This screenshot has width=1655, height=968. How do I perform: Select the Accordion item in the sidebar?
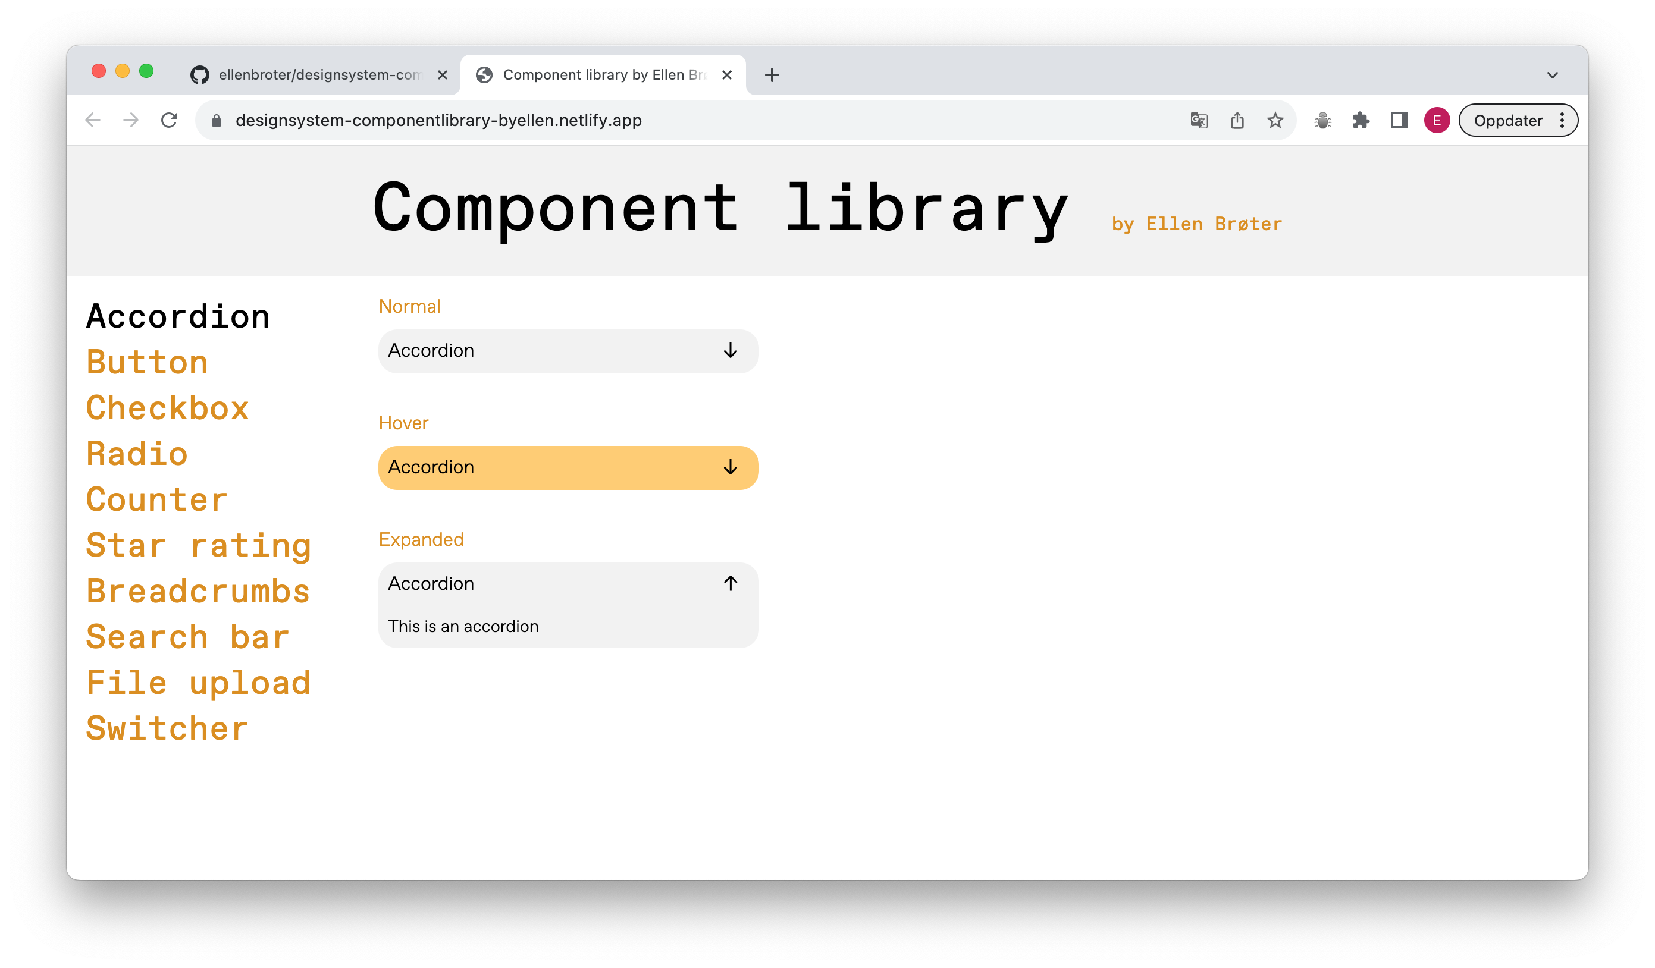tap(178, 315)
